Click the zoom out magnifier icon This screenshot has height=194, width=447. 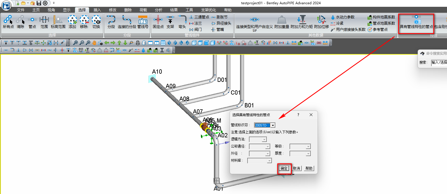coord(82,43)
